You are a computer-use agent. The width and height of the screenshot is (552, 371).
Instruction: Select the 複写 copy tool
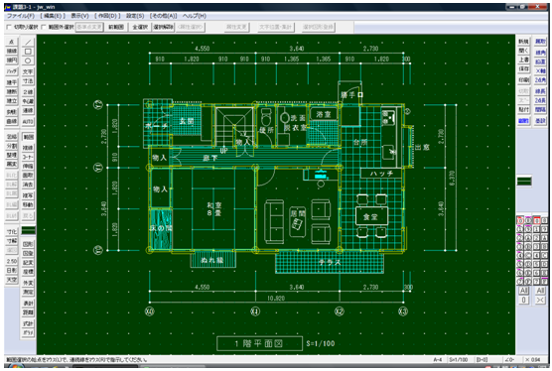point(28,195)
